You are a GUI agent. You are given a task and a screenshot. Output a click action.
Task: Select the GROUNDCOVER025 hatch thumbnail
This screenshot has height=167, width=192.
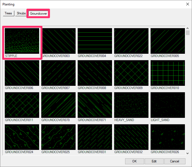(58, 137)
